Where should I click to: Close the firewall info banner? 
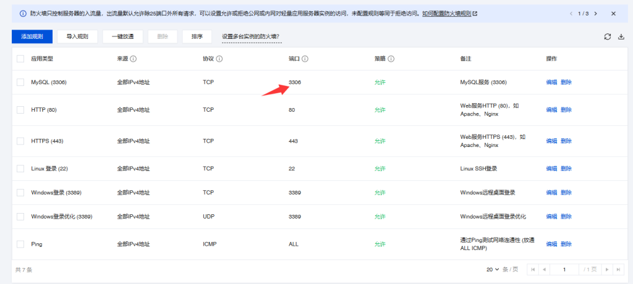[x=613, y=13]
